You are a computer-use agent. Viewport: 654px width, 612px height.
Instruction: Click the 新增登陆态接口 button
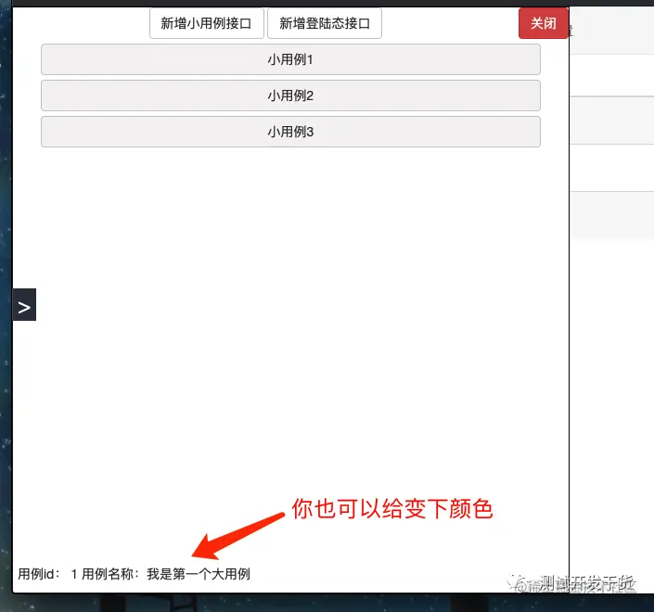tap(325, 23)
